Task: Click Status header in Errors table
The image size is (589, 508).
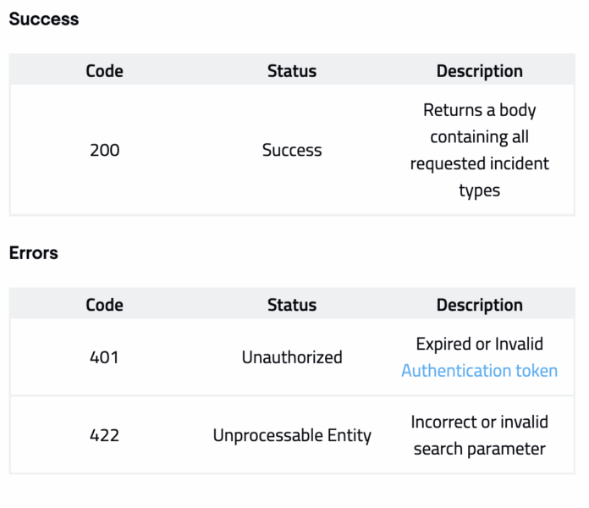Action: click(292, 305)
